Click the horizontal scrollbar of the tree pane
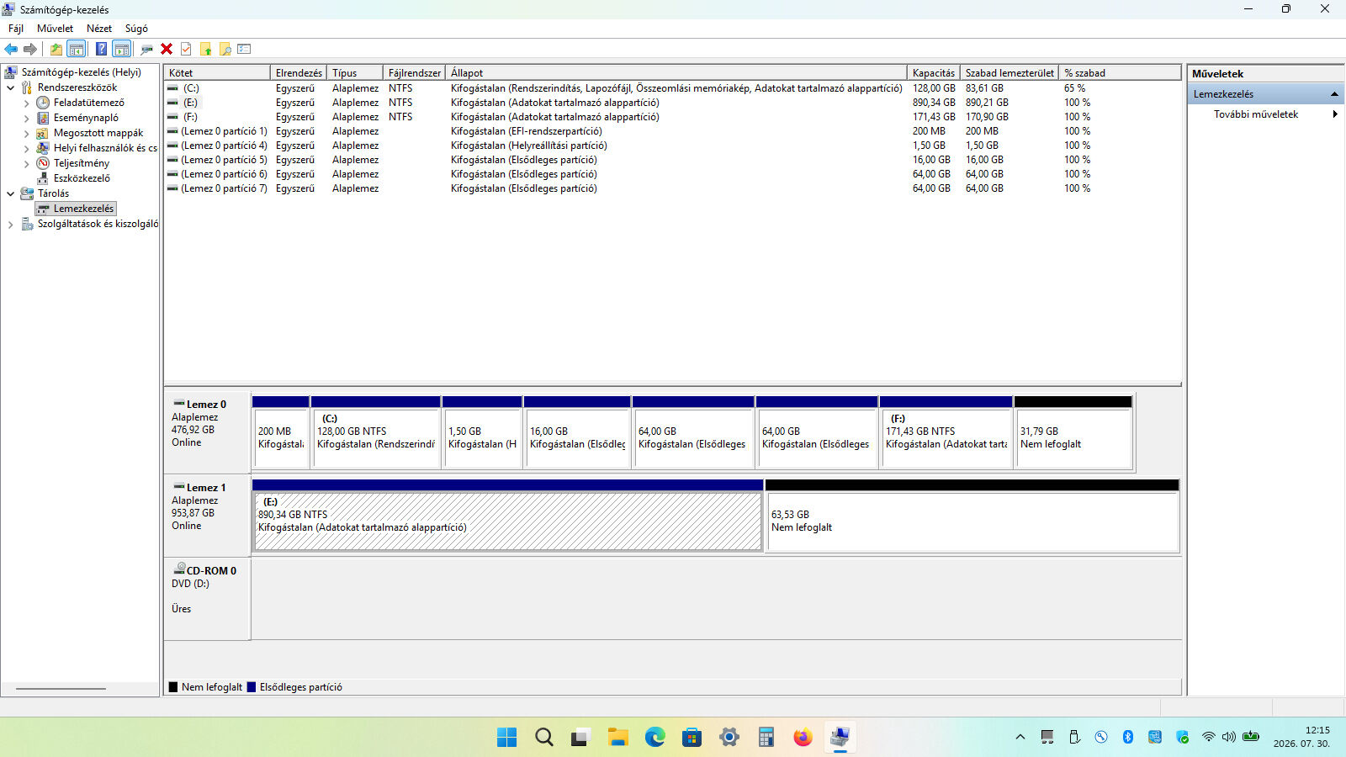The width and height of the screenshot is (1346, 757). coord(61,689)
